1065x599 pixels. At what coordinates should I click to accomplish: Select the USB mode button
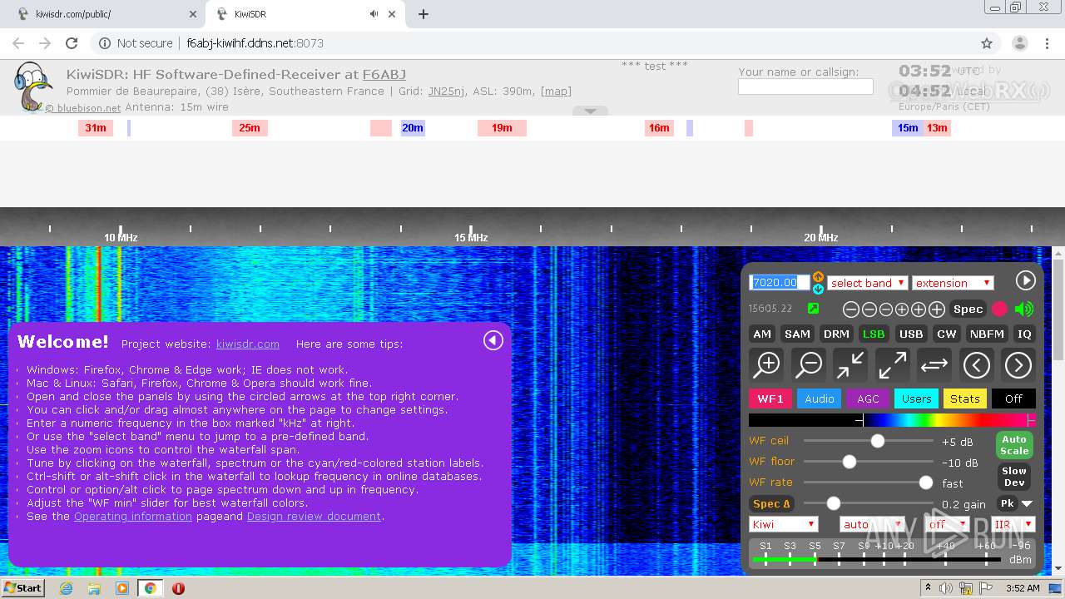tap(911, 334)
